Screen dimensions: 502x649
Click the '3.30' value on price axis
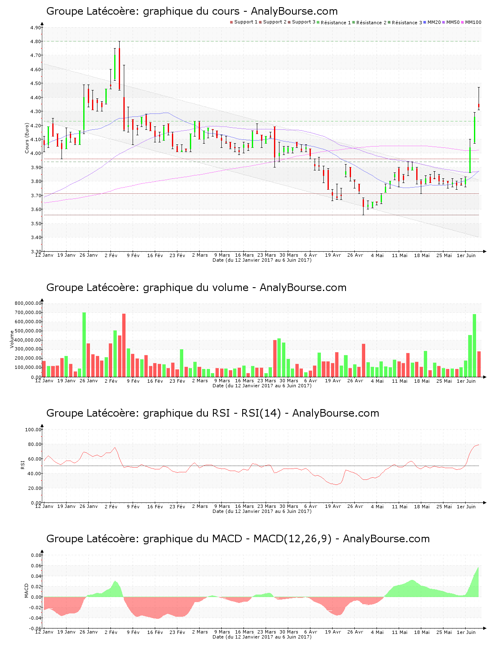tap(36, 252)
